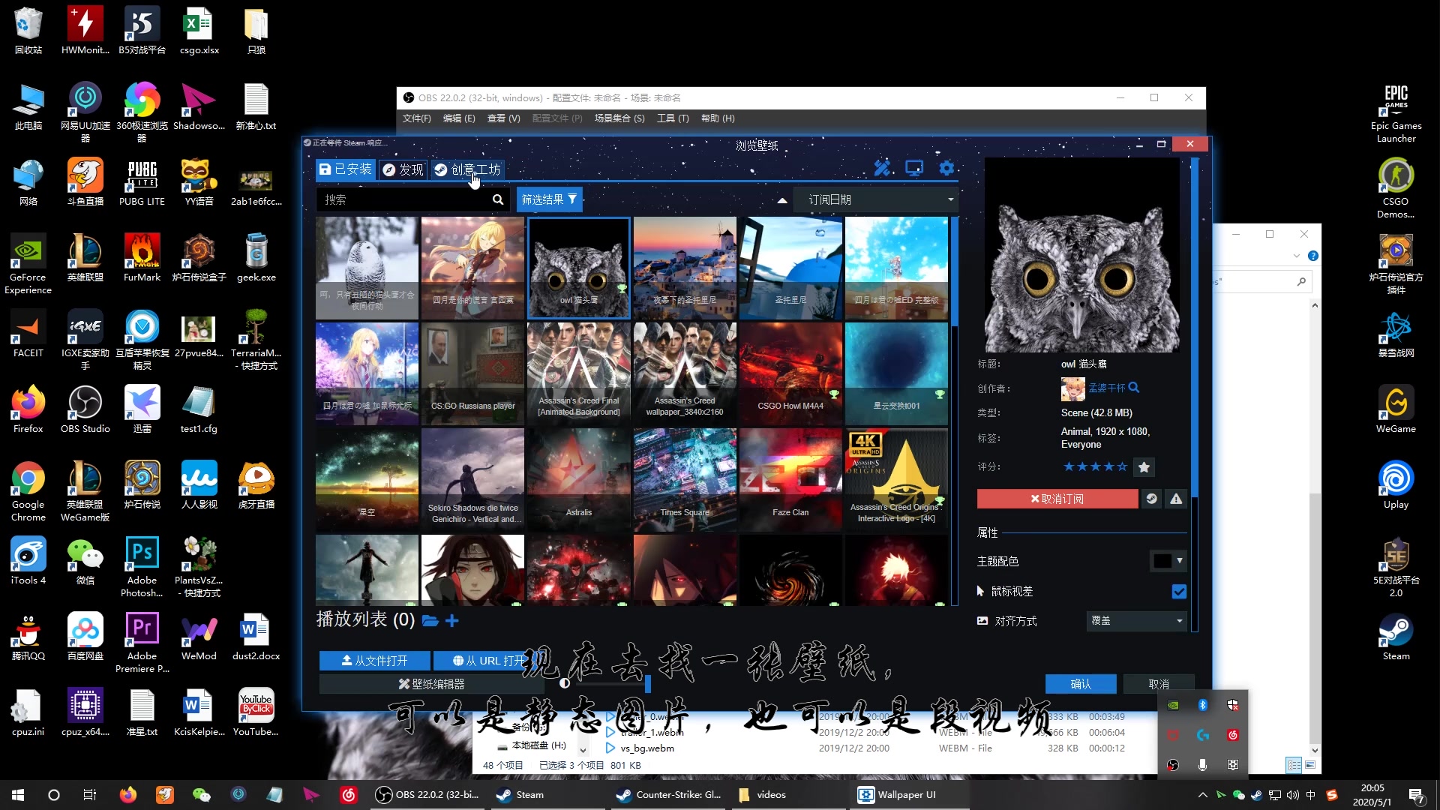Open the 筛选结果 filter dropdown
This screenshot has width=1440, height=810.
pyautogui.click(x=549, y=199)
